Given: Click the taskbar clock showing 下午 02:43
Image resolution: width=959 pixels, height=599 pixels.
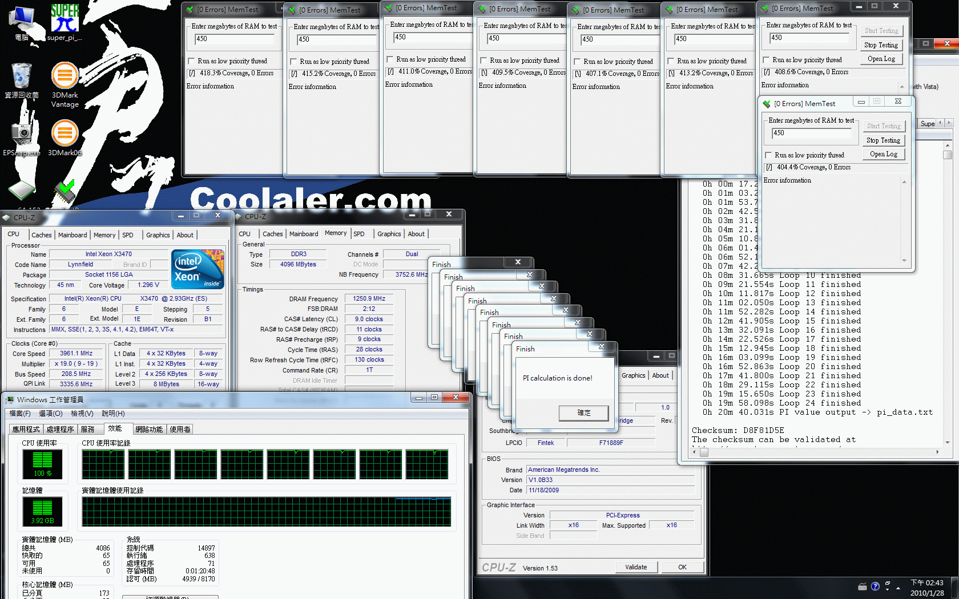Looking at the screenshot, I should tap(927, 588).
